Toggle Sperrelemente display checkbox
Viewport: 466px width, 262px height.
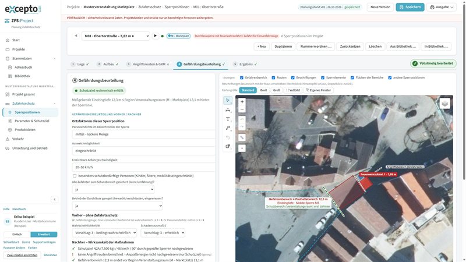pyautogui.click(x=323, y=77)
